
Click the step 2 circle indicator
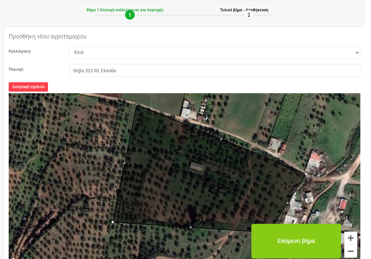[249, 15]
